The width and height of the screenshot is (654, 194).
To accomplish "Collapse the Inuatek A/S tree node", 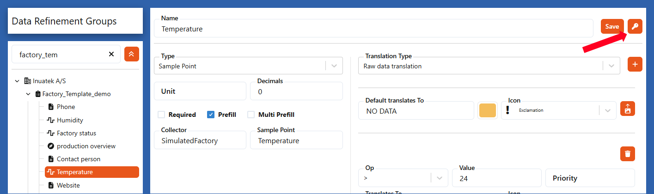I will [x=17, y=81].
